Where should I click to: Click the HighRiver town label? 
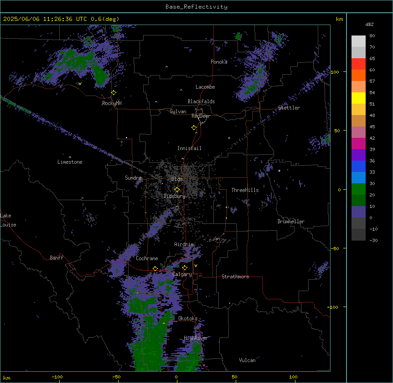(196, 338)
